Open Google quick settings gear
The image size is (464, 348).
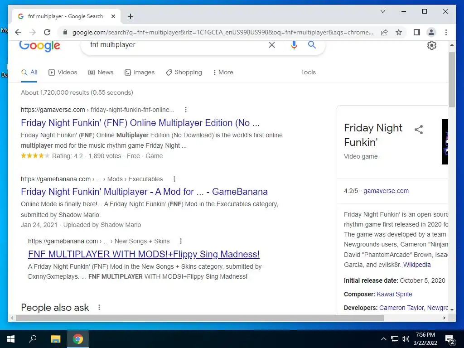[432, 45]
